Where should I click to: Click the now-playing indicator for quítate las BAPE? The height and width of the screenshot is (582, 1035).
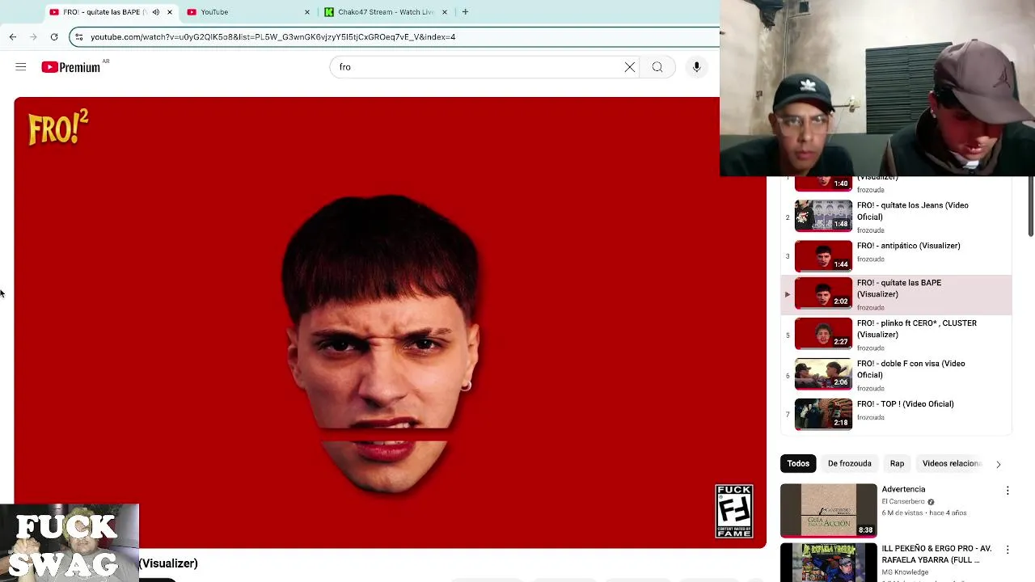(788, 294)
